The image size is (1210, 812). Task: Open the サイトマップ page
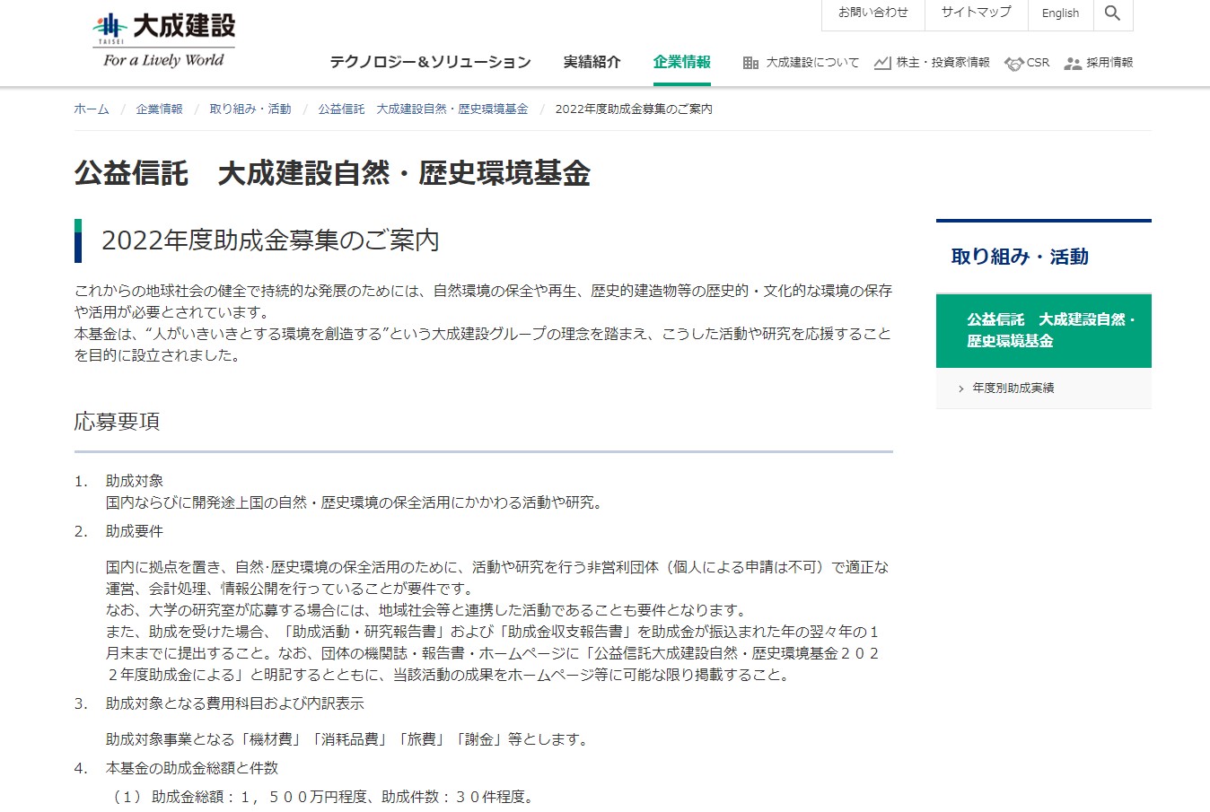pyautogui.click(x=975, y=14)
